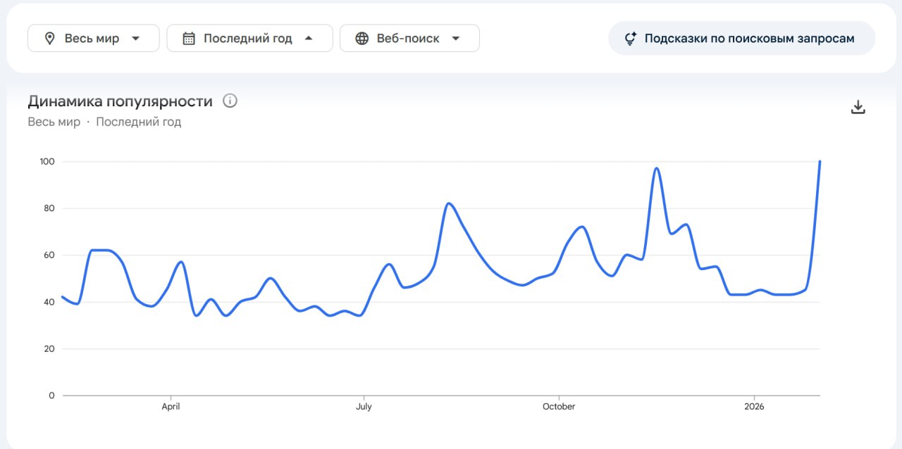Click the 2026 label on the time axis
The image size is (902, 449).
(754, 407)
